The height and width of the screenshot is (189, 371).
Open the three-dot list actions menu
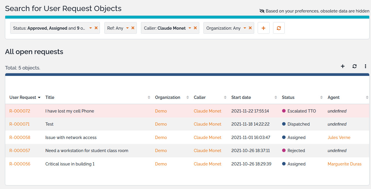(x=365, y=66)
